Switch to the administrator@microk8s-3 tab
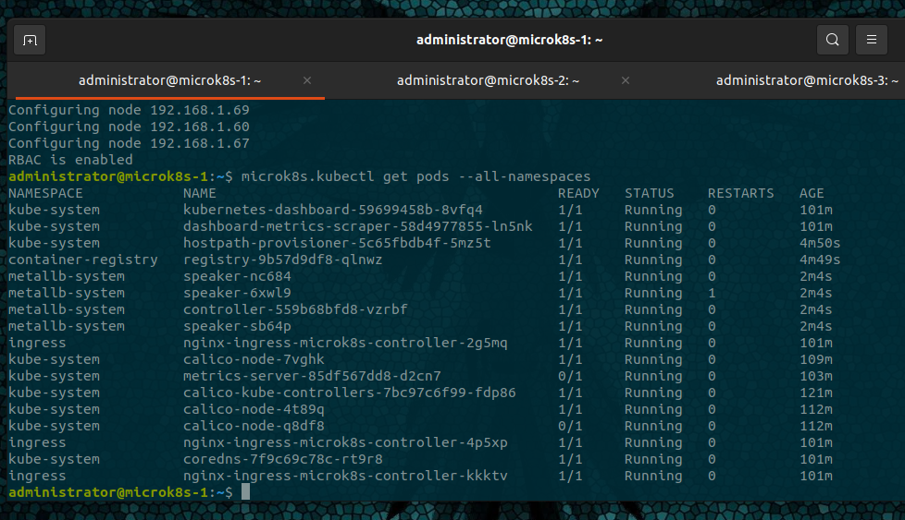This screenshot has height=520, width=905. pos(807,80)
